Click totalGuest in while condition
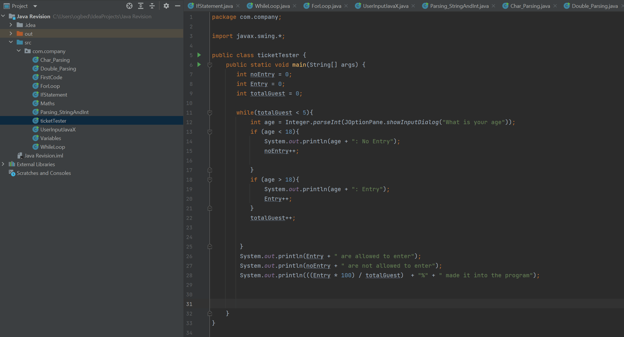624x337 pixels. pos(275,113)
